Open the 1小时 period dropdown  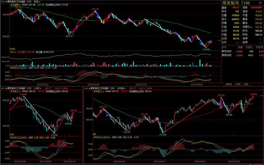[37, 88]
